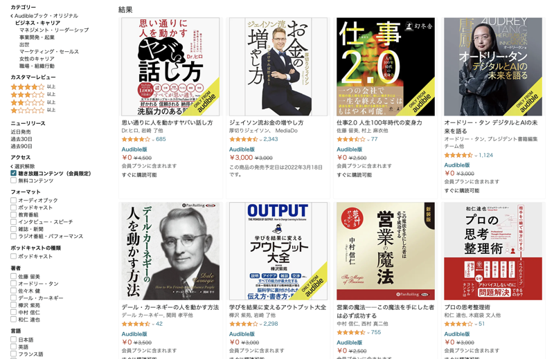Uncheck 聴き放題コンテンツ（会員限定） checkbox

click(13, 174)
